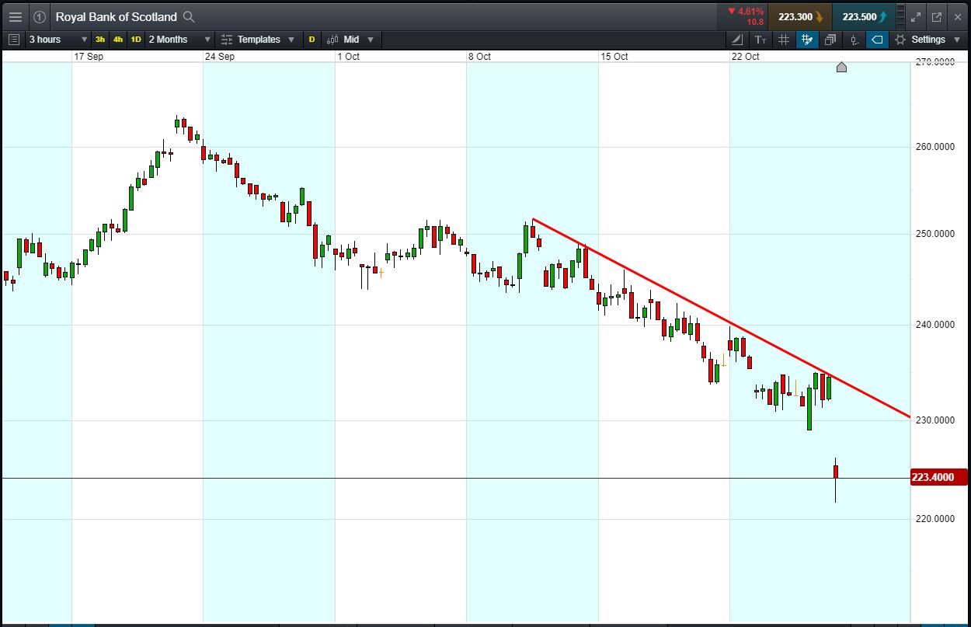Toggle the price label tag icon
The height and width of the screenshot is (627, 971).
click(x=877, y=40)
